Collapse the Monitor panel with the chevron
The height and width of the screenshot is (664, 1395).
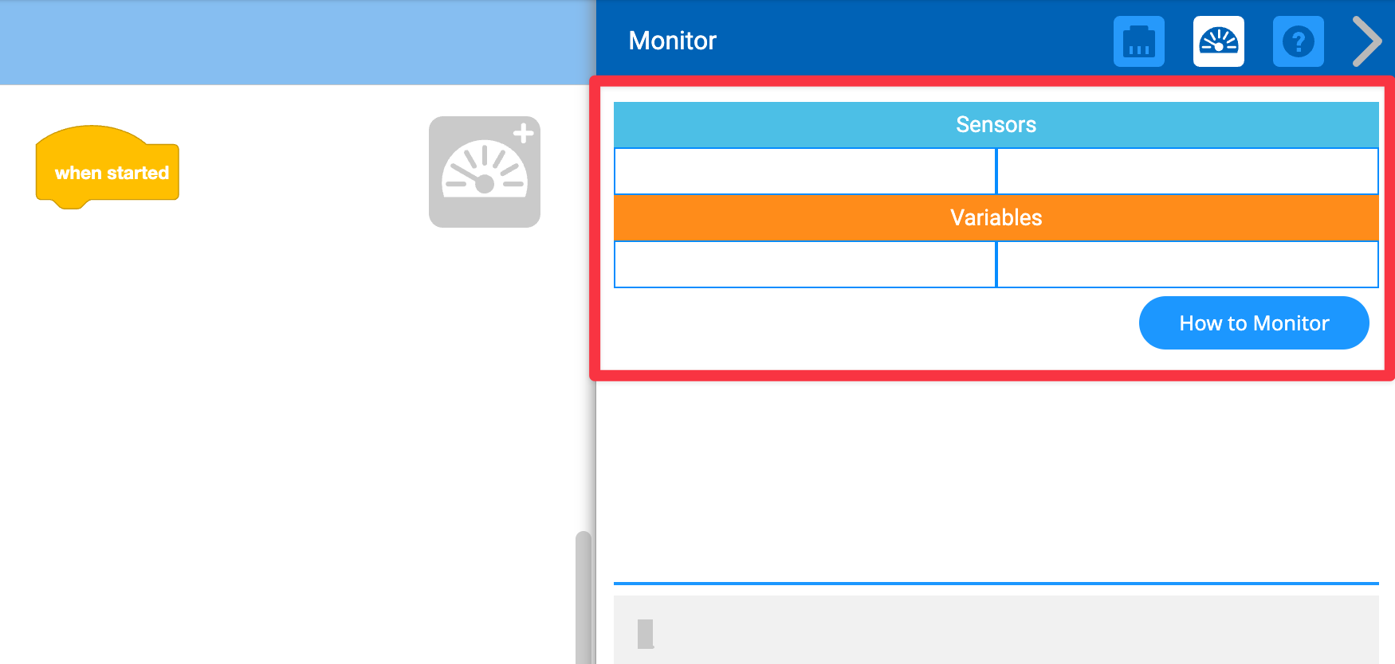[x=1366, y=41]
